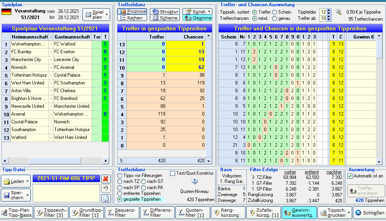Image resolution: width=386 pixels, height=221 pixels.
Task: Click the magnifier zoom icon near Tippfelder
Action: pos(339,12)
